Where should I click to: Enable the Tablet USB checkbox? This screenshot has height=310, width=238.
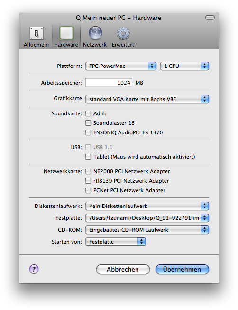88,157
